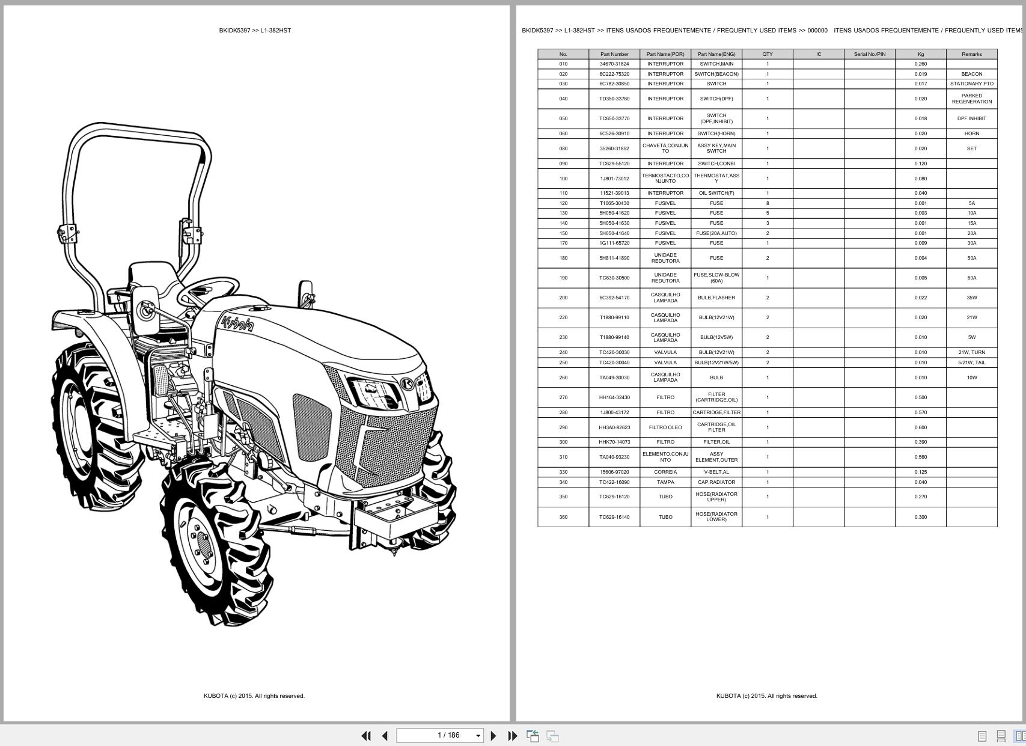Select part number TC630-30500

click(614, 278)
